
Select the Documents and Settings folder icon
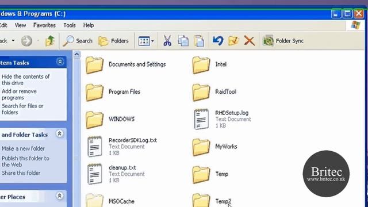coord(94,65)
